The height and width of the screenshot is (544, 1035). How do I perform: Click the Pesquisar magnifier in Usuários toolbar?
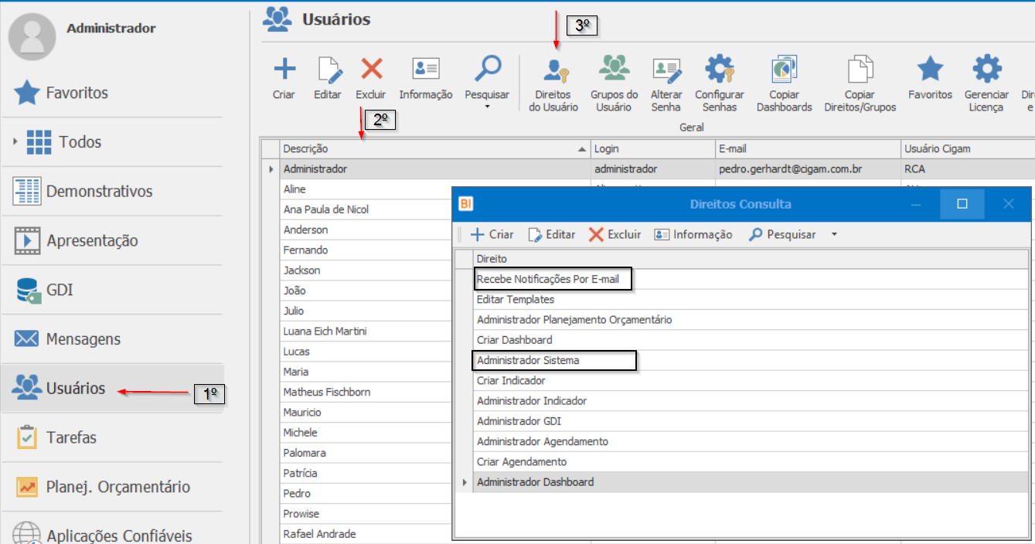click(x=488, y=69)
